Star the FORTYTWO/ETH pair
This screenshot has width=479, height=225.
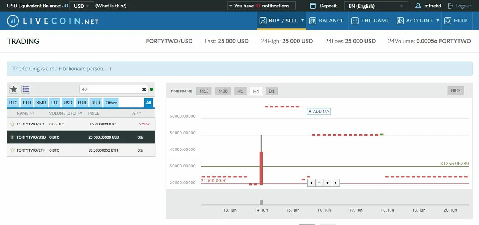(12, 150)
